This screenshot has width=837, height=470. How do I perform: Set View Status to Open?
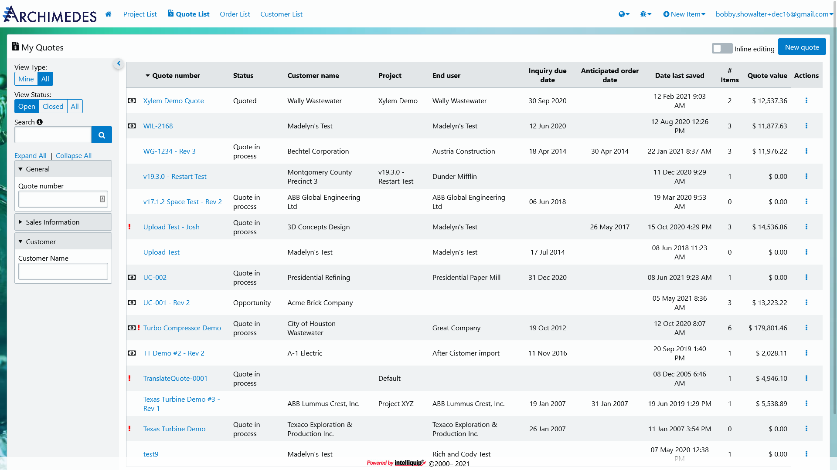27,106
